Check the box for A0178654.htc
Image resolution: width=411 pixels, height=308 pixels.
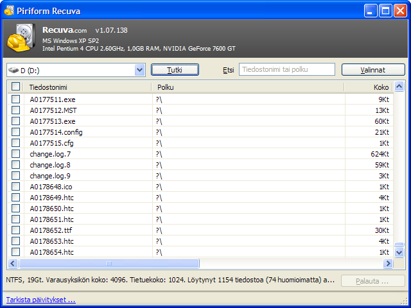pyautogui.click(x=15, y=252)
